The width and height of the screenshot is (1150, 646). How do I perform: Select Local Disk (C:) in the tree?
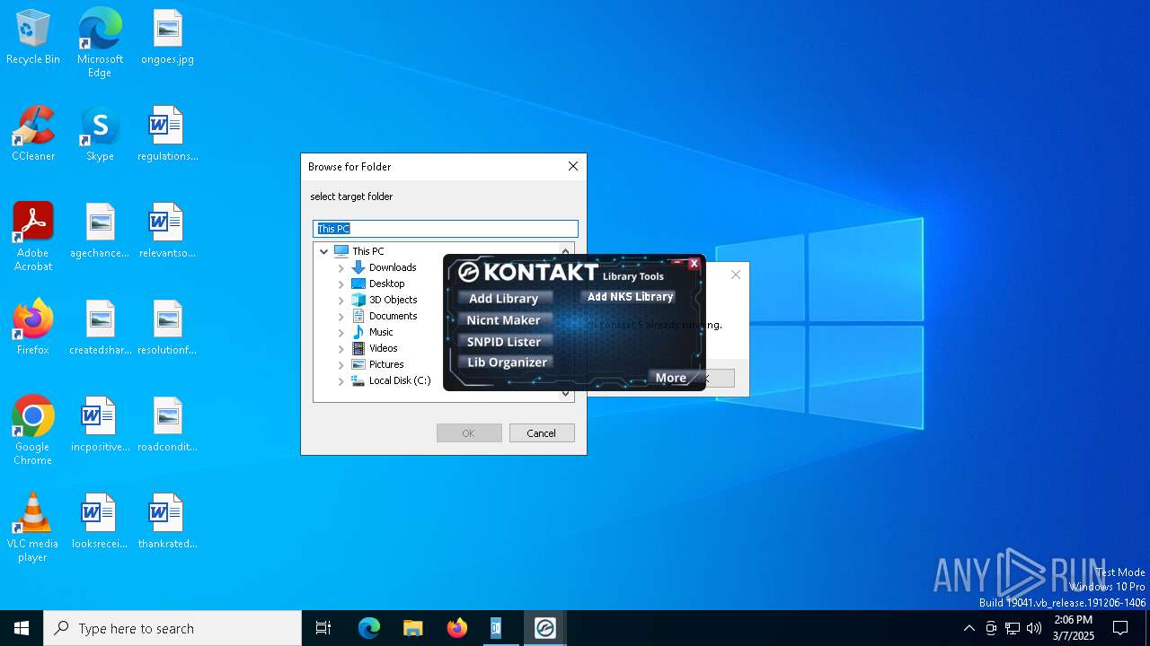coord(400,380)
